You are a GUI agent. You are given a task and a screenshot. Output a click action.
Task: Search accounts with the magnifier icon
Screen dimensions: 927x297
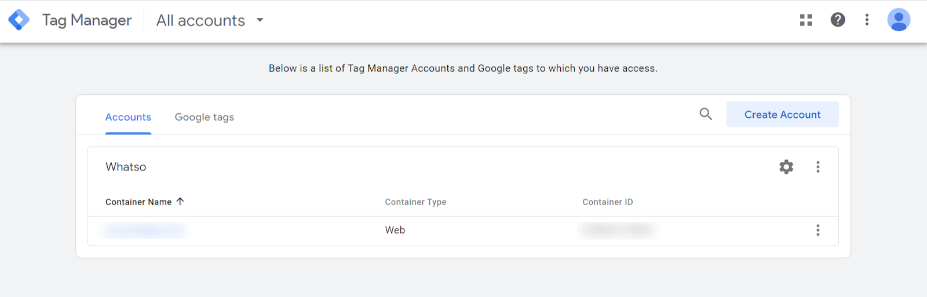pos(706,114)
